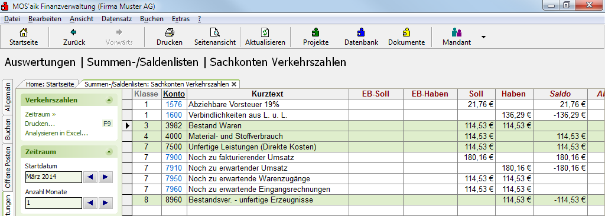The image size is (605, 216).
Task: Click the Zurück back arrow
Action: [x=74, y=32]
